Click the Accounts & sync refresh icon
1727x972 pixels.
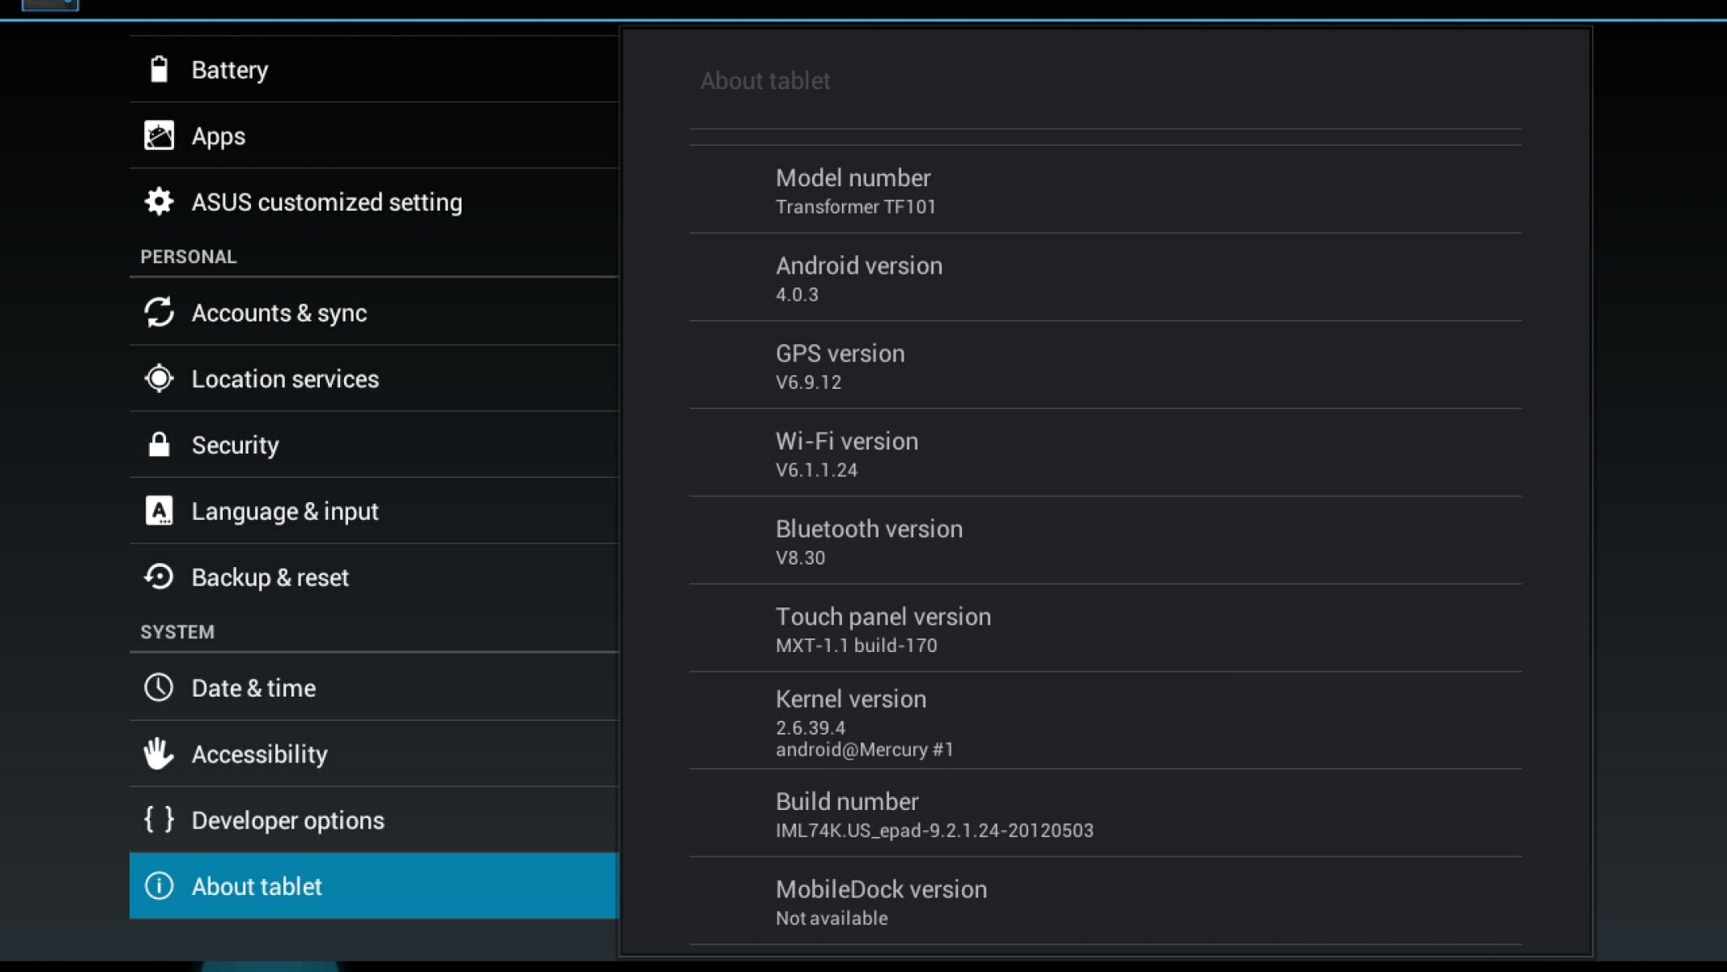[x=159, y=313]
